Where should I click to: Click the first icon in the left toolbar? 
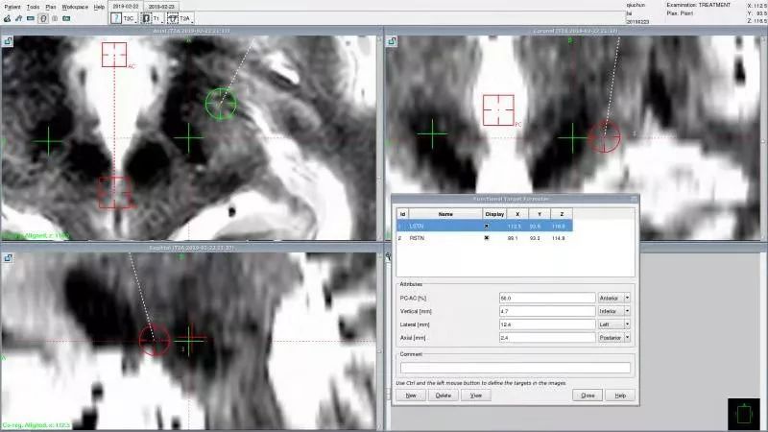[6, 18]
